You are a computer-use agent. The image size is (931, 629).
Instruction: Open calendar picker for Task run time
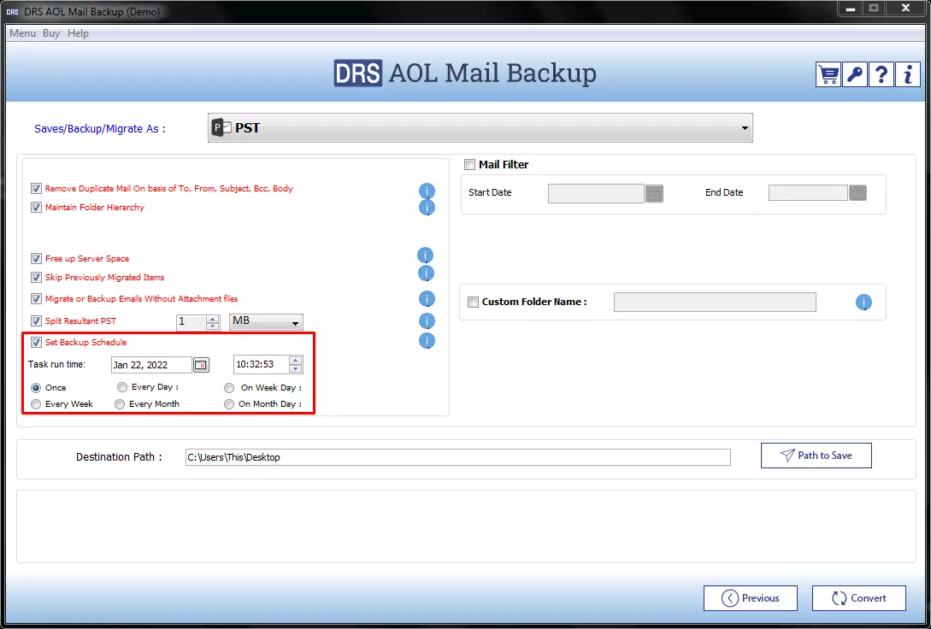click(201, 364)
